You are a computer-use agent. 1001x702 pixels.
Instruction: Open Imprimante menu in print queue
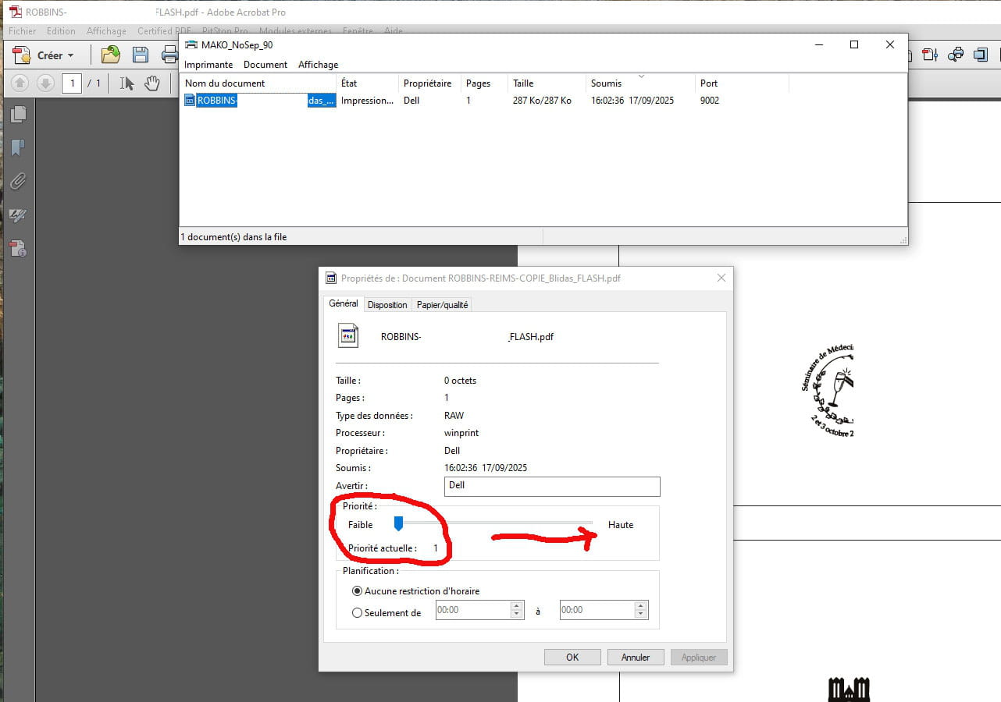(x=208, y=65)
